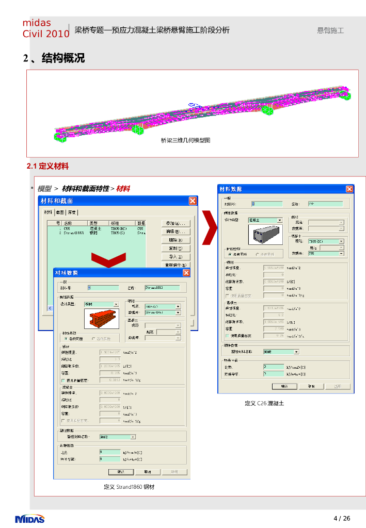
Task: Click the 材料 item in menu path
Action: pos(123,189)
